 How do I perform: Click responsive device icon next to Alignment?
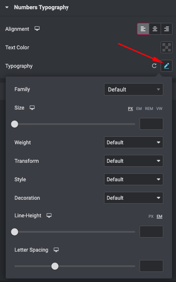tap(37, 29)
